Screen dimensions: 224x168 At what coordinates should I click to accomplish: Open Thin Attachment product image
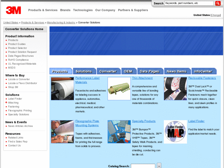click(119, 89)
